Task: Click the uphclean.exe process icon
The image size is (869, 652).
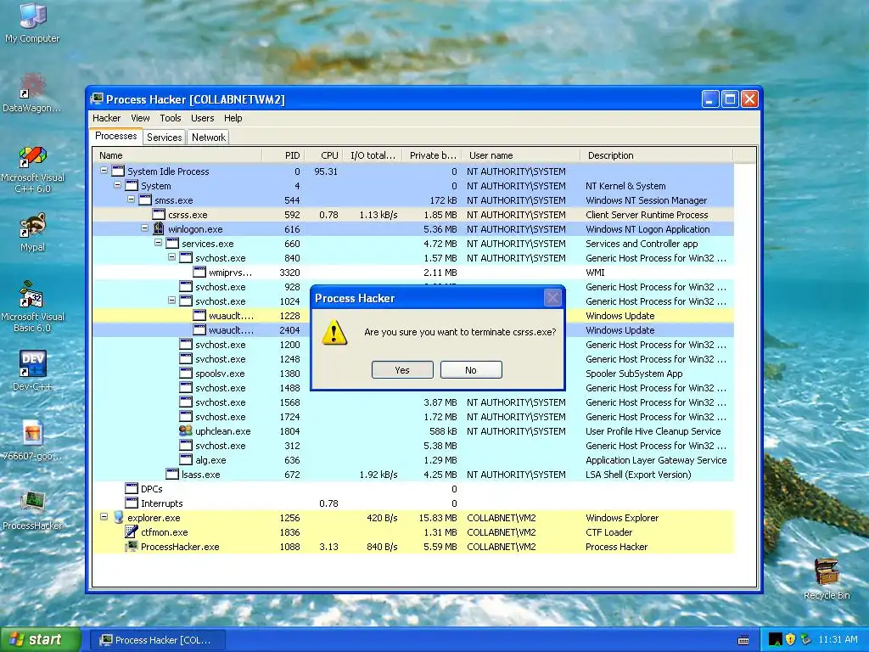Action: coord(186,430)
